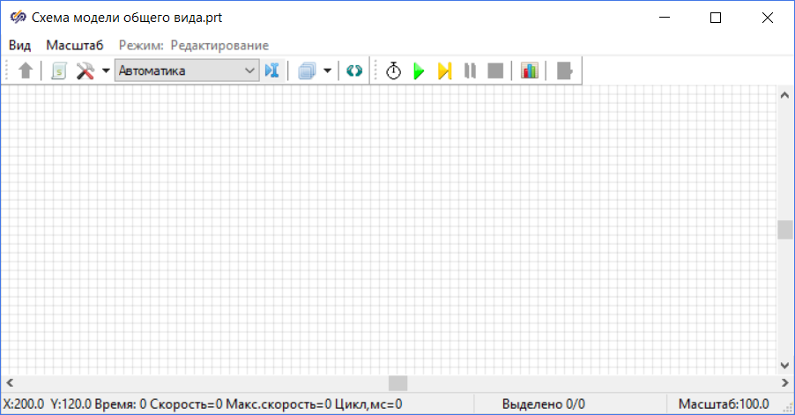
Task: Start simulation with green play button
Action: pos(420,71)
